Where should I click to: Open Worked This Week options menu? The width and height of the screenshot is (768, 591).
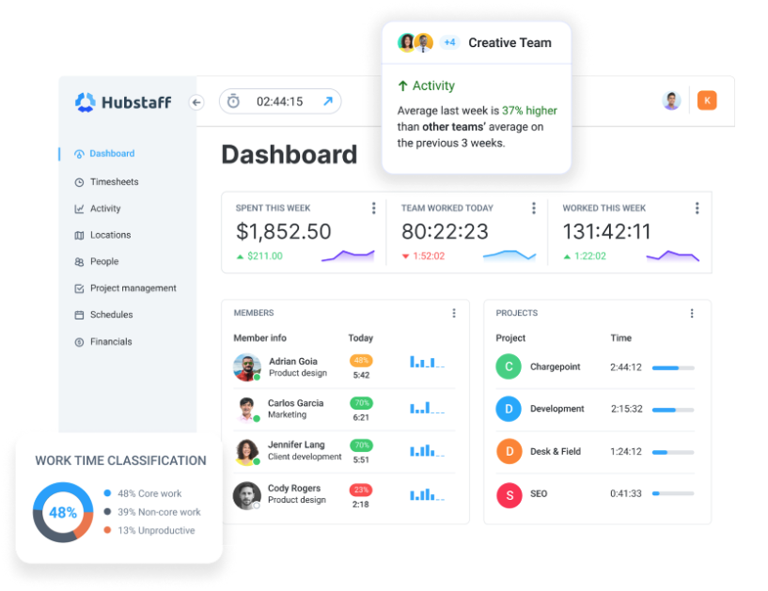pos(697,208)
